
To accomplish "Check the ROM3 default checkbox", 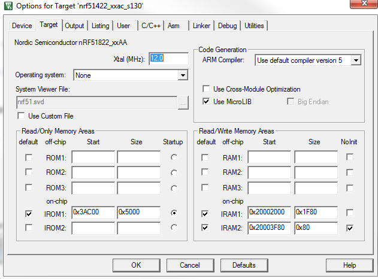I will (29, 187).
